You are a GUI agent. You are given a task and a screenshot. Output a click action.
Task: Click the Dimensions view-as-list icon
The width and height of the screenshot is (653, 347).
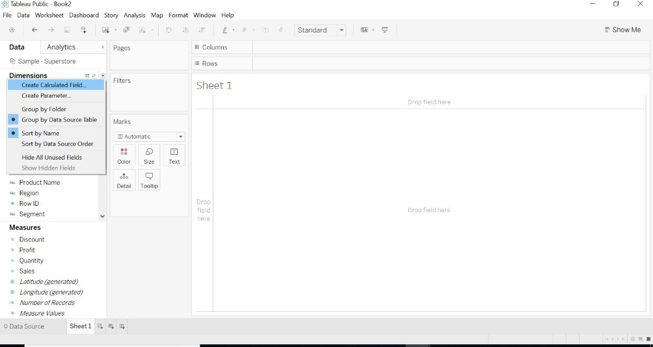click(x=87, y=76)
